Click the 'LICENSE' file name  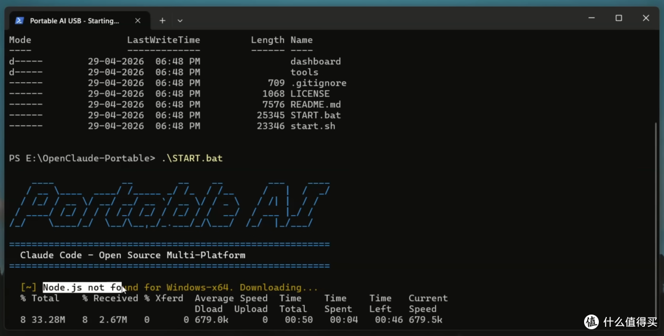(310, 94)
